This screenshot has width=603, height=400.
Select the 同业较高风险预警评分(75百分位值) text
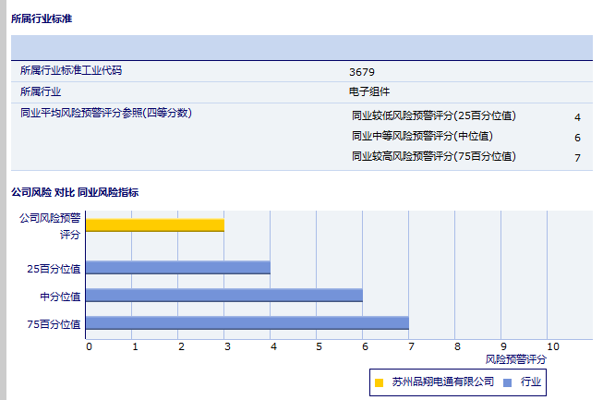click(434, 157)
